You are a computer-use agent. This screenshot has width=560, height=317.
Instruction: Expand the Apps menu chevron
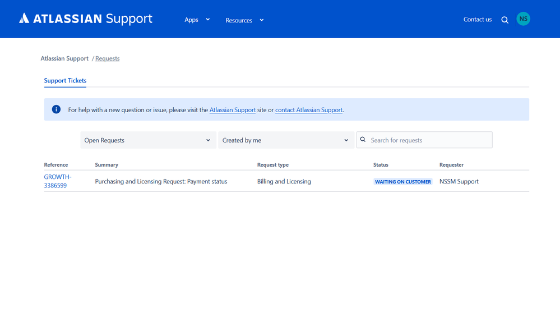(x=207, y=20)
